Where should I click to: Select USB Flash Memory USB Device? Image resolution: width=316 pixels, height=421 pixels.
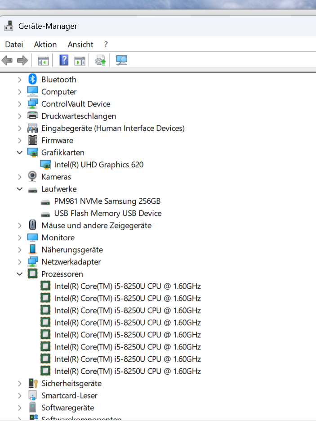coord(108,213)
